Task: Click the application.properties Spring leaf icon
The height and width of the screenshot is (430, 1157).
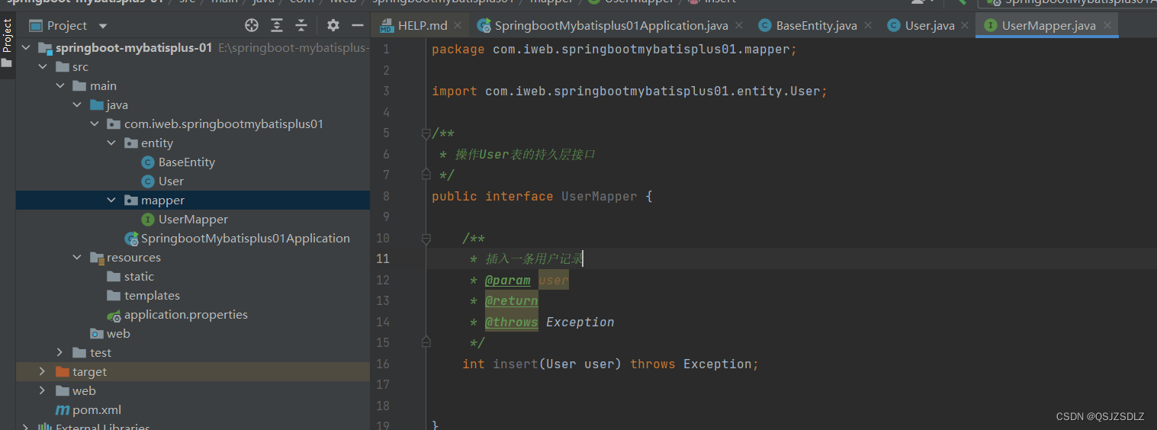Action: (114, 315)
